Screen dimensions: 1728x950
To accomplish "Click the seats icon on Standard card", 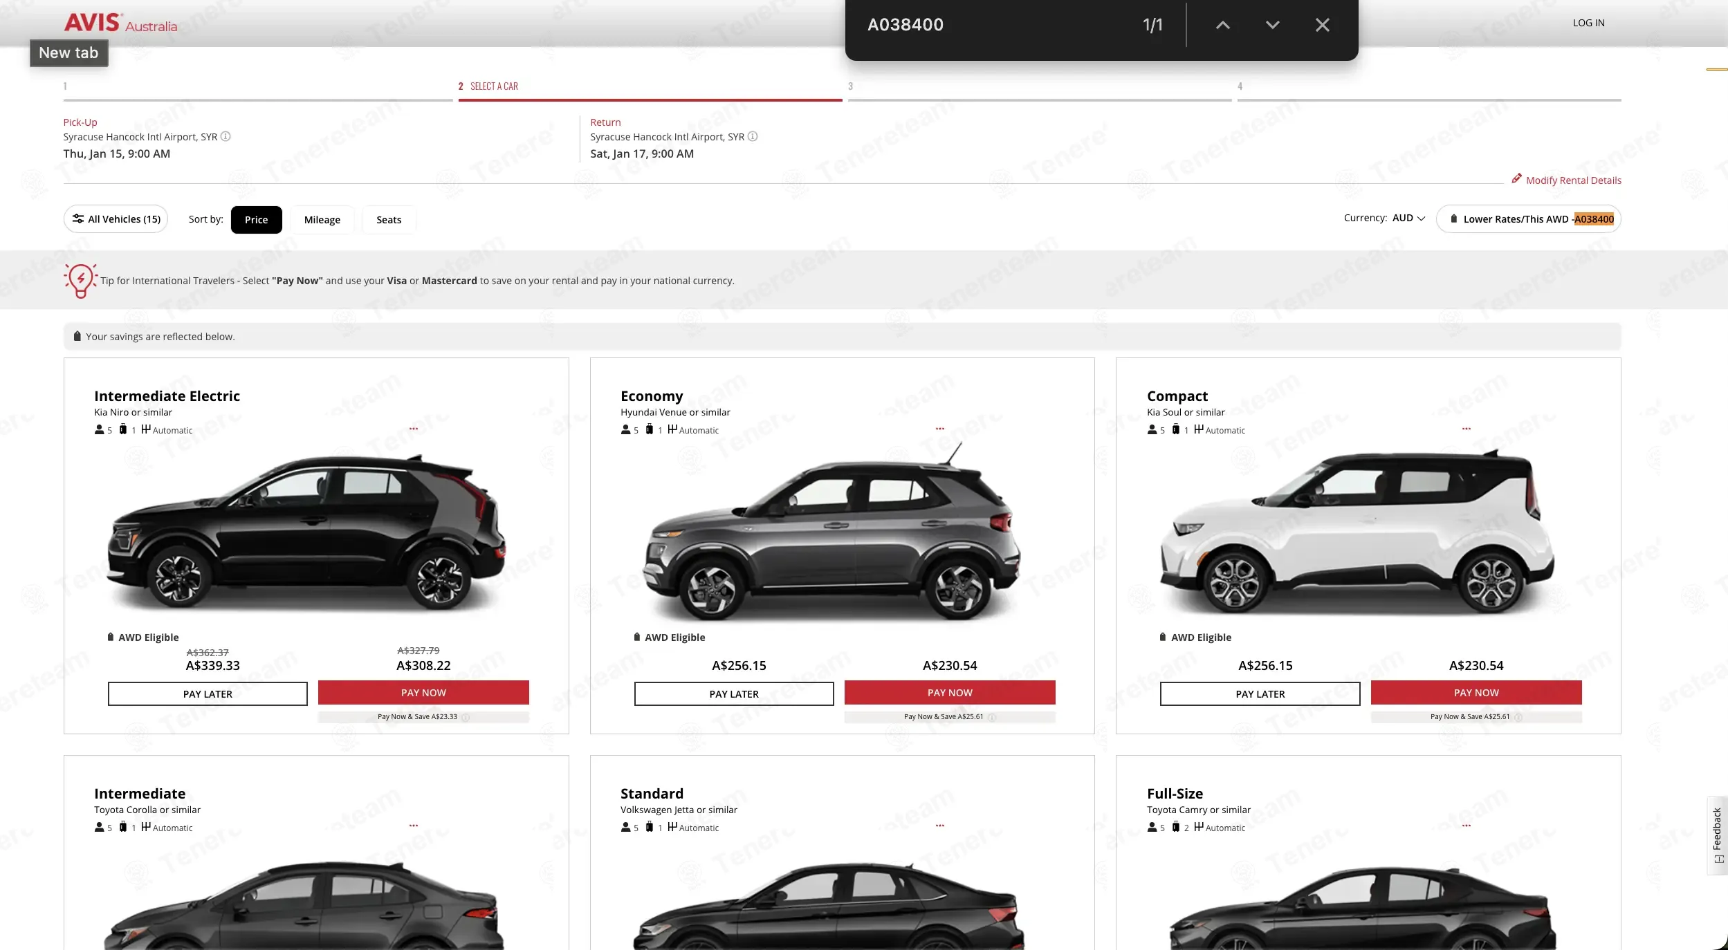I will click(x=625, y=827).
